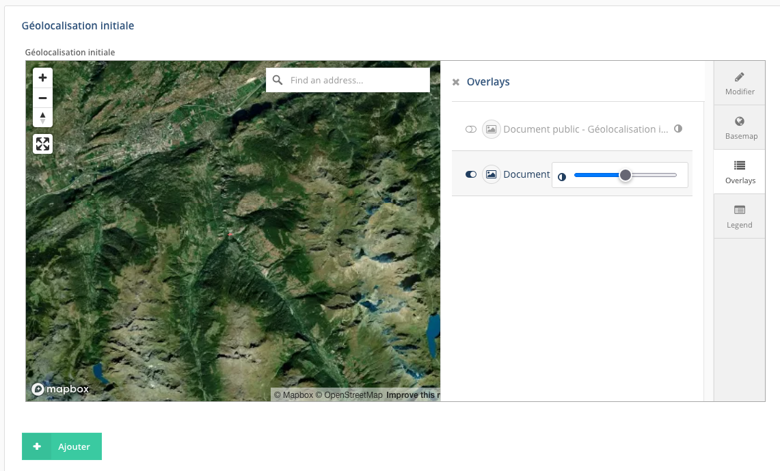Select the Overlays tab

coord(740,172)
